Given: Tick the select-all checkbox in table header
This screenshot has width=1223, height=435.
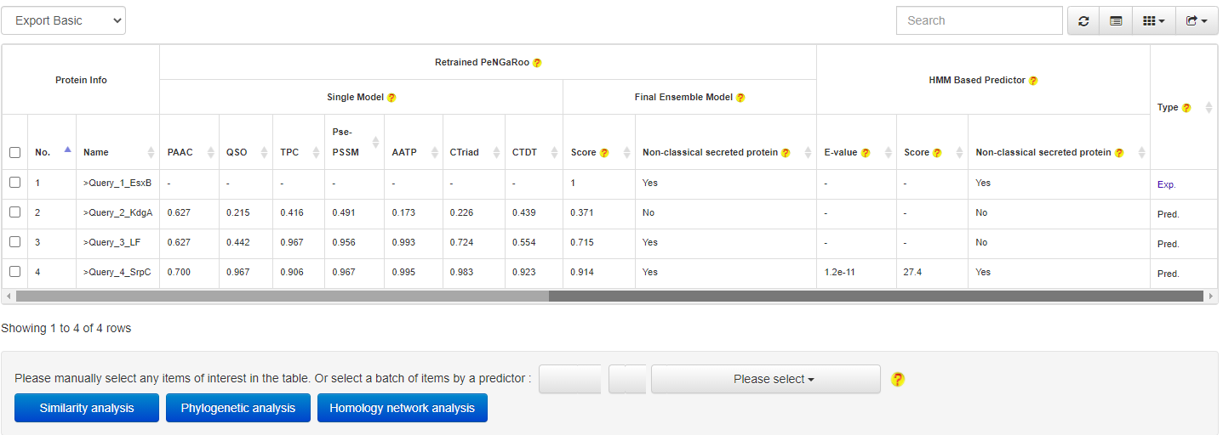Looking at the screenshot, I should (14, 153).
